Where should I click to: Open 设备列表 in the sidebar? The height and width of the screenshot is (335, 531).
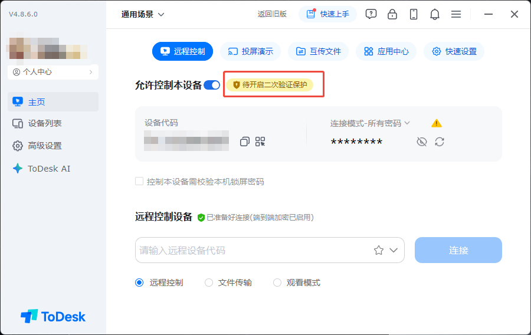click(45, 123)
